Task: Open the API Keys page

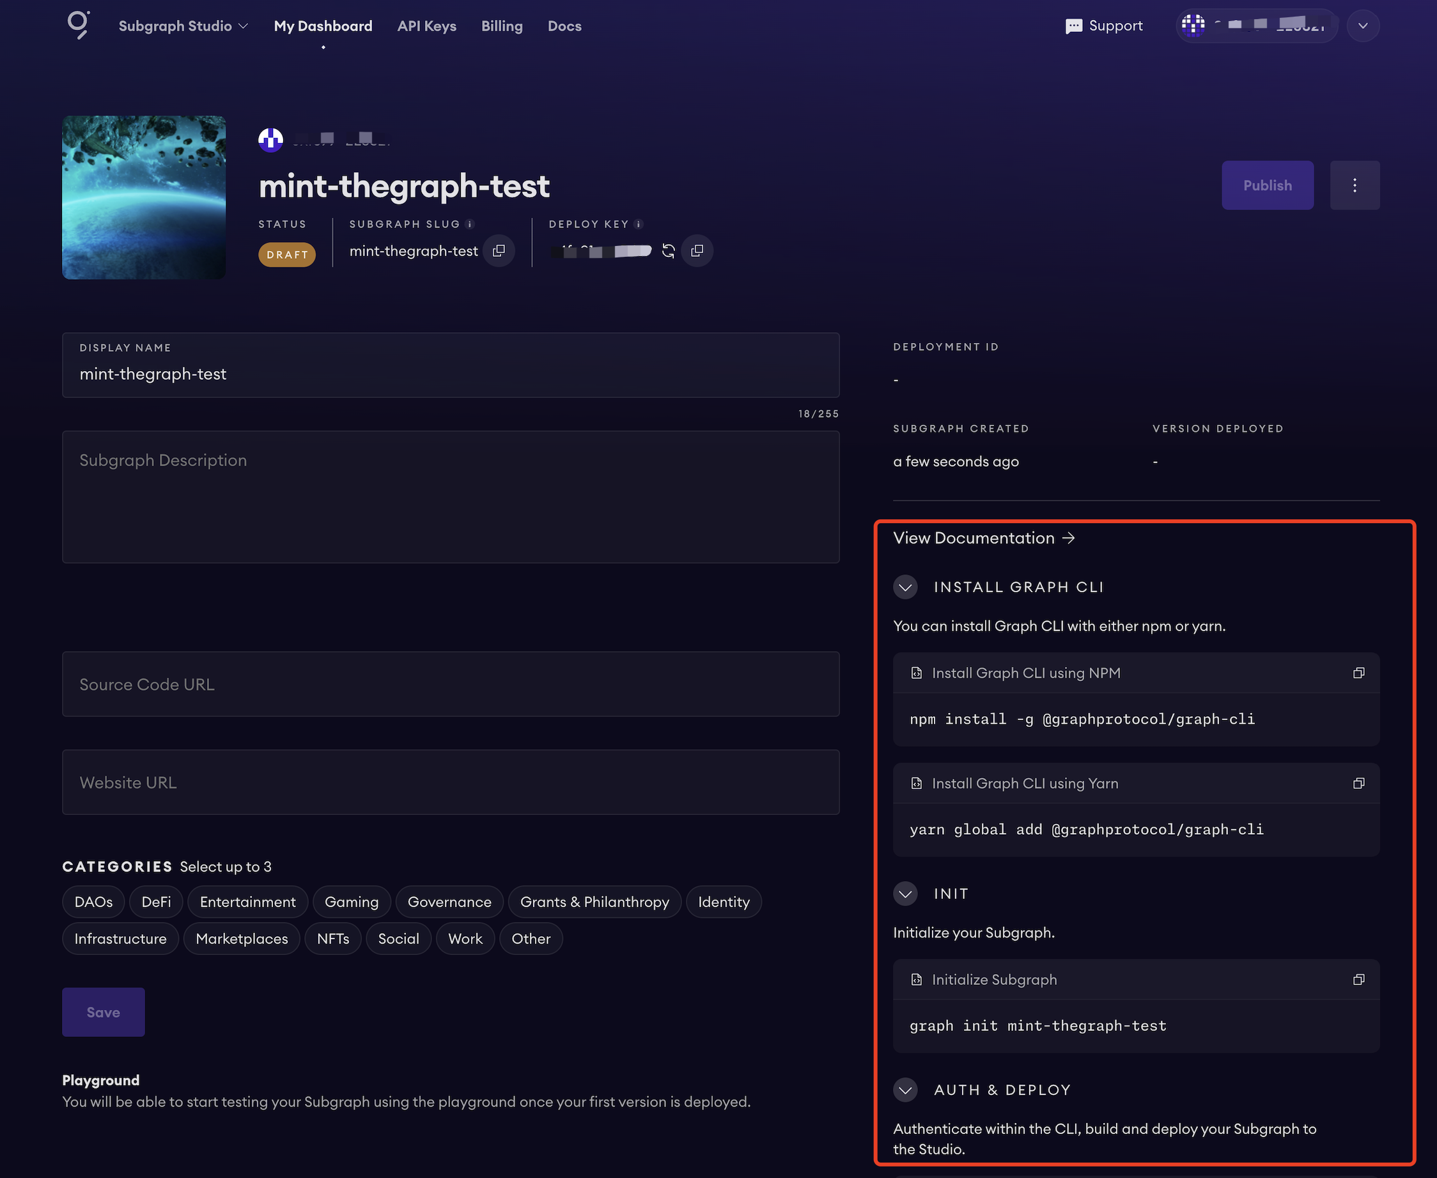Action: click(426, 26)
